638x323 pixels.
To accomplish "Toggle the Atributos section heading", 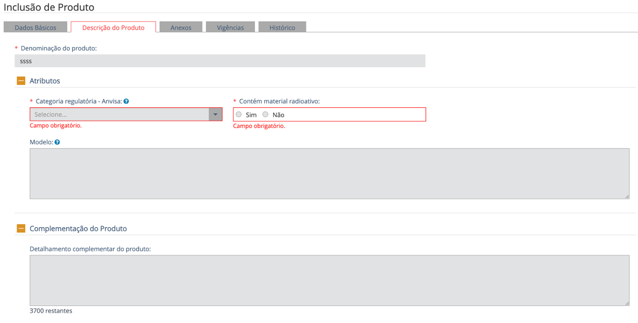I will pyautogui.click(x=45, y=81).
